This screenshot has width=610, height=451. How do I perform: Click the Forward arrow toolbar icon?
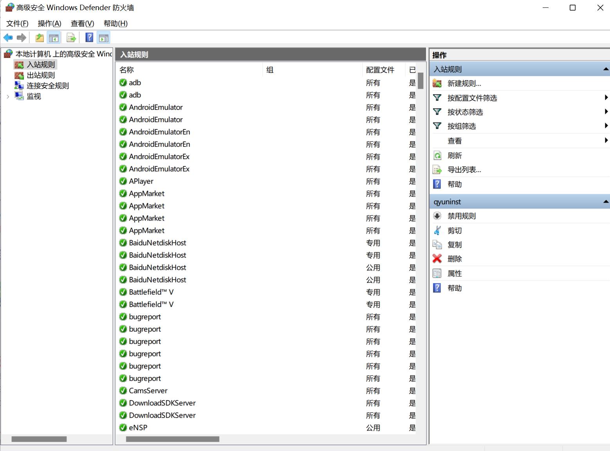(22, 38)
